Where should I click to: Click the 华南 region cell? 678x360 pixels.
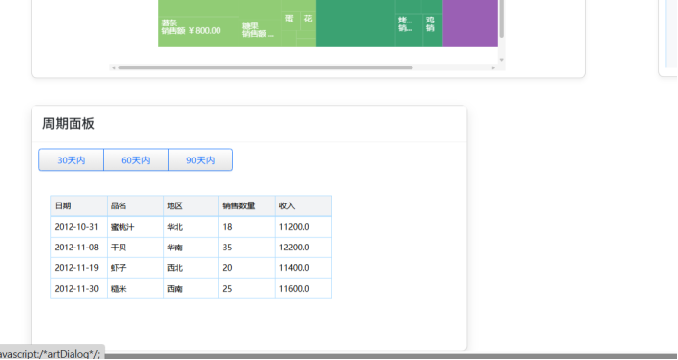[191, 247]
